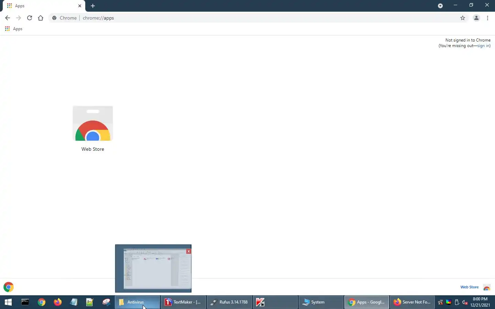The width and height of the screenshot is (495, 309).
Task: Switch to Apps - Google Chrome taskbar button
Action: (367, 302)
